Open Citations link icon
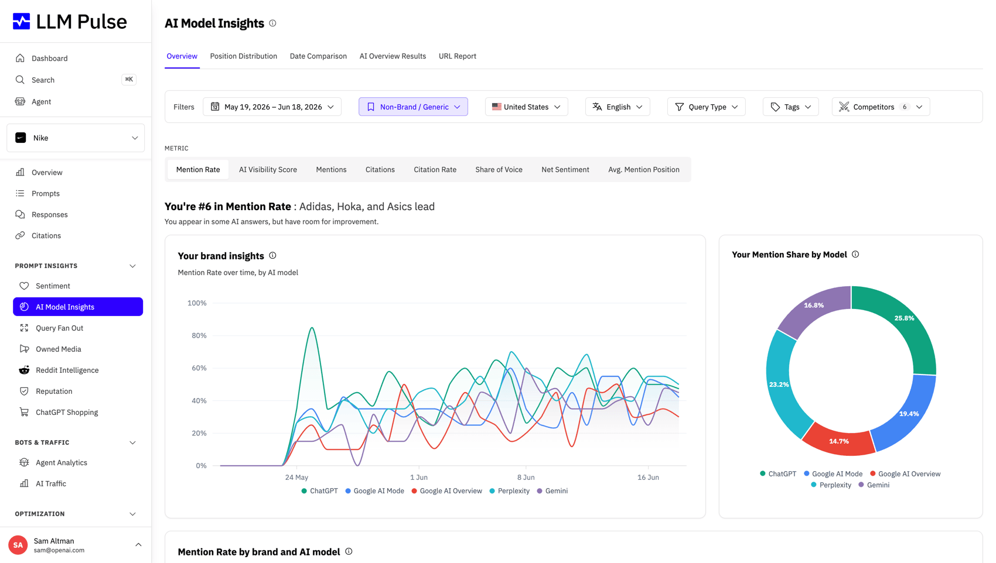The height and width of the screenshot is (563, 996). 20,235
